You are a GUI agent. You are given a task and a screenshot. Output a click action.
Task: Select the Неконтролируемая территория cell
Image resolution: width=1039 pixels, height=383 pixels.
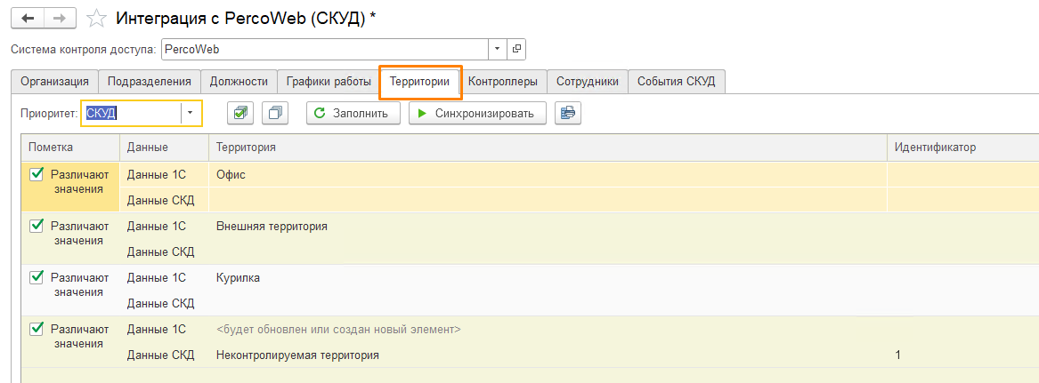click(x=297, y=355)
